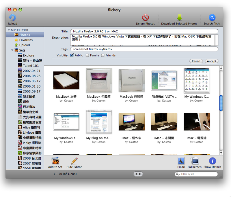Select the 2006.01.30 set
This screenshot has height=197, width=231.
pos(25,86)
